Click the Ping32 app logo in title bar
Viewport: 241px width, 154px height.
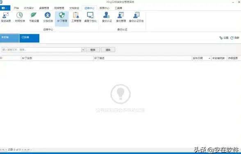[1, 2]
